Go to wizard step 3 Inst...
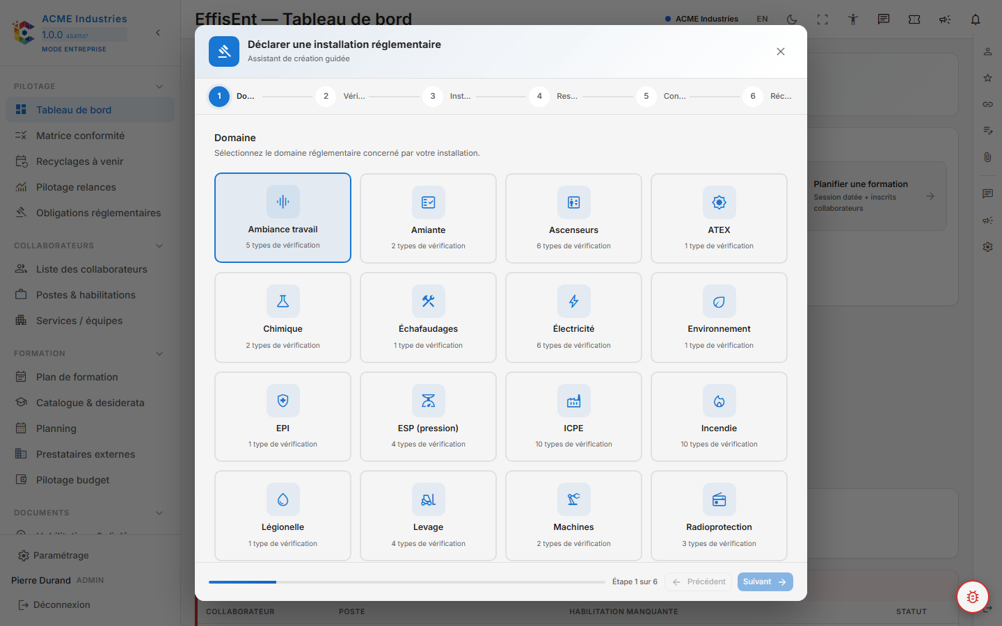1002x626 pixels. [x=446, y=96]
